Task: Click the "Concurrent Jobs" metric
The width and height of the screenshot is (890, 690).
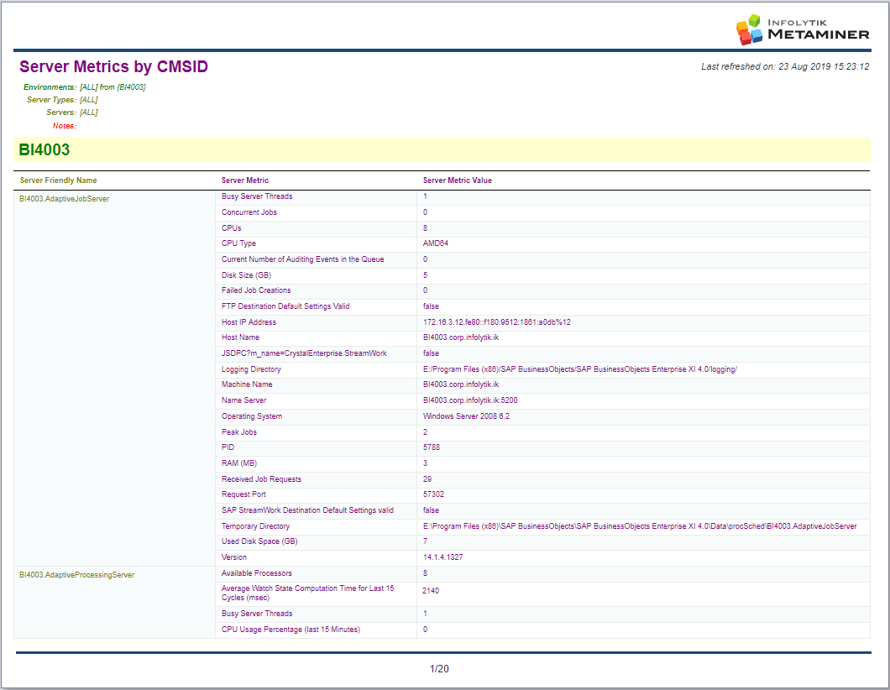Action: tap(249, 212)
